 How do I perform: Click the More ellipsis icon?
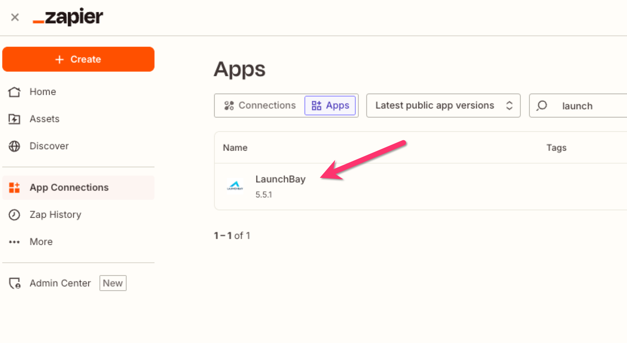click(x=14, y=242)
